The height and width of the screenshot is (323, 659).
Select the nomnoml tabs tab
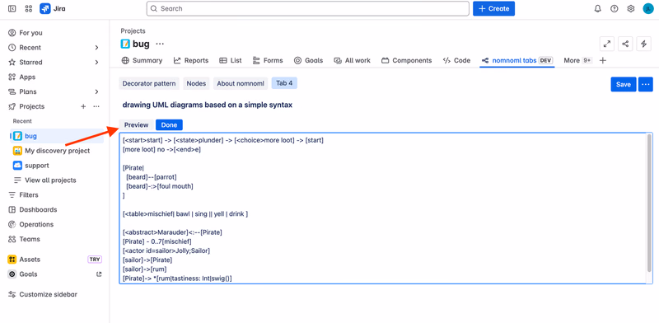point(517,61)
